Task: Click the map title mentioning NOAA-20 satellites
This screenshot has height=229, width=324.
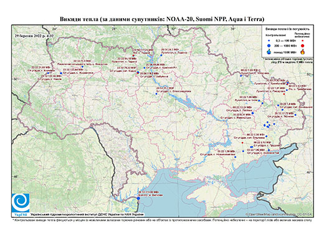Action: coord(162,19)
